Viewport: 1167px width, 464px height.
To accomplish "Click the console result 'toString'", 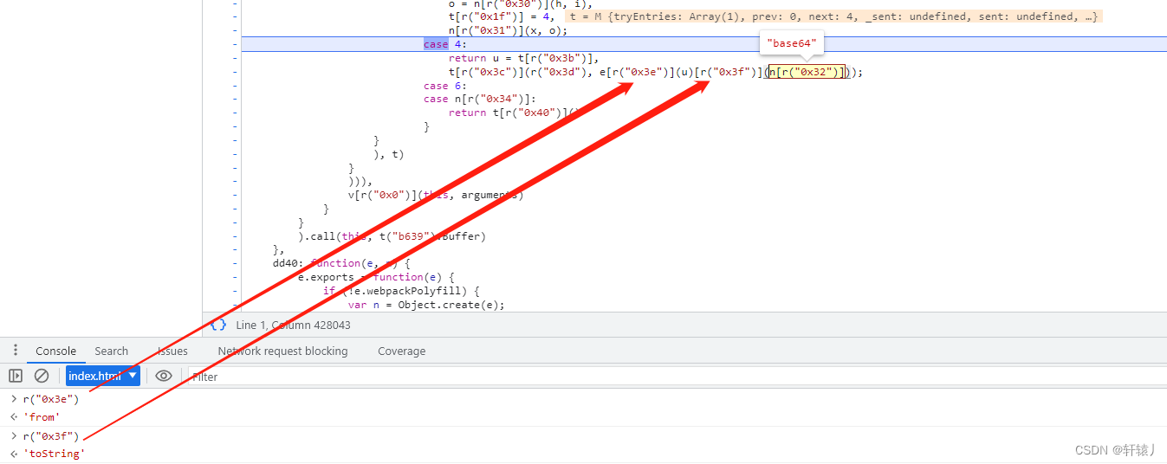I will (54, 454).
